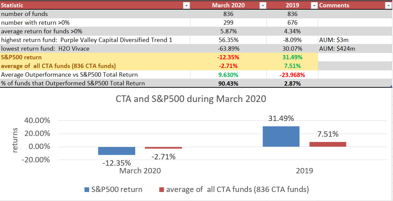Select the 7.51% chart data label
The height and width of the screenshot is (201, 393).
click(328, 134)
